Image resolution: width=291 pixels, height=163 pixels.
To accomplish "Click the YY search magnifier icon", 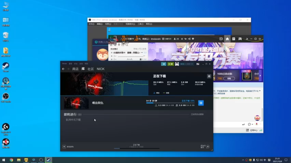I will pyautogui.click(x=127, y=45).
